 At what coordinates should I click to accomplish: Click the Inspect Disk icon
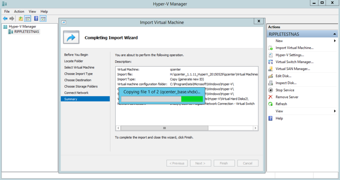[271, 83]
